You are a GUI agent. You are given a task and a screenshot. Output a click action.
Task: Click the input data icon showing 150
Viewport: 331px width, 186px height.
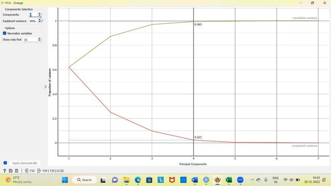pos(26,171)
